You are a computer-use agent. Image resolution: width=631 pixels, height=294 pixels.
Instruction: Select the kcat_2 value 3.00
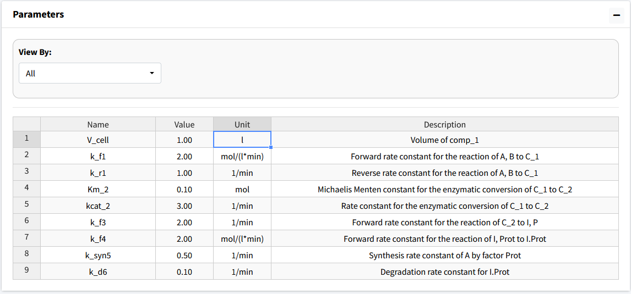coord(184,206)
